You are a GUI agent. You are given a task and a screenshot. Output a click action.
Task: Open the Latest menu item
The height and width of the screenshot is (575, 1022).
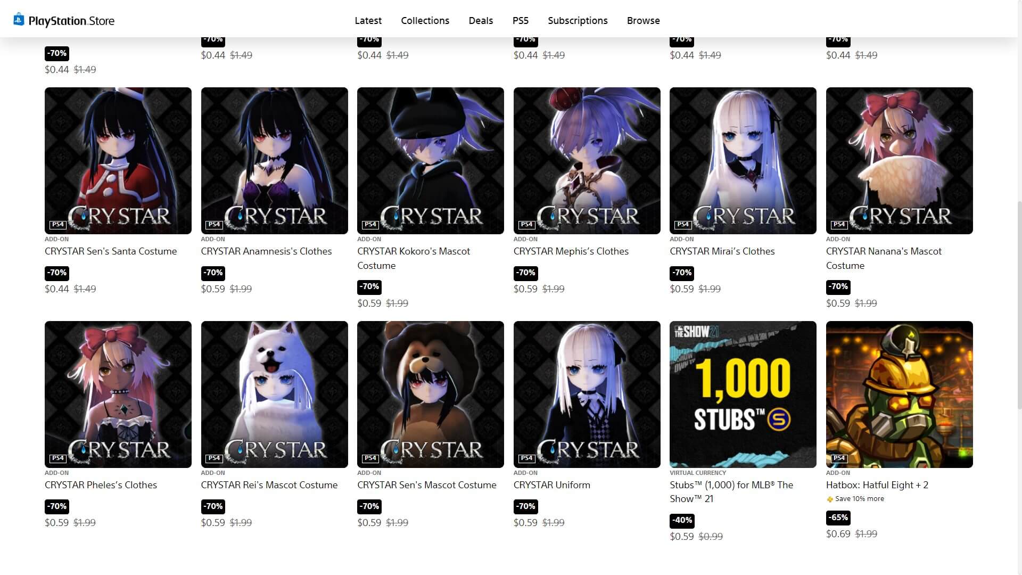coord(368,21)
